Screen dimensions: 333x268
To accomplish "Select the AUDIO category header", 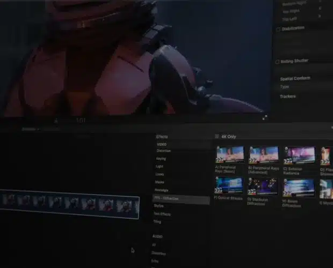I will point(157,236).
